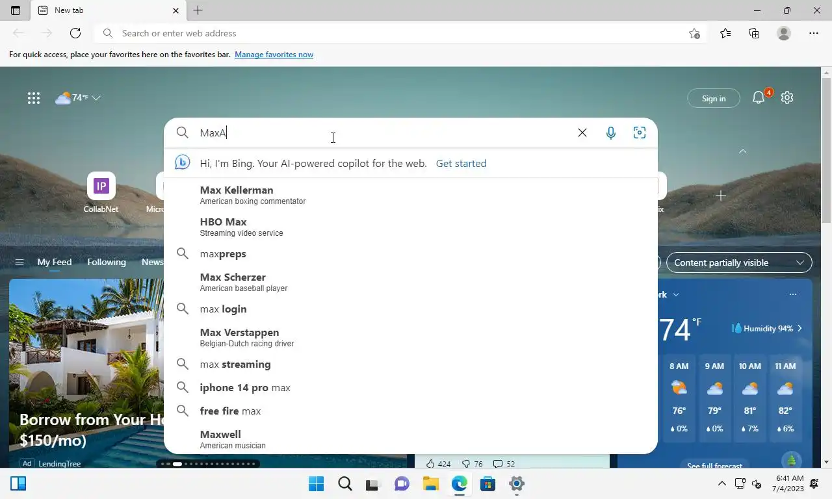This screenshot has width=832, height=499.
Task: Open Content partially visible dropdown
Action: tap(739, 262)
